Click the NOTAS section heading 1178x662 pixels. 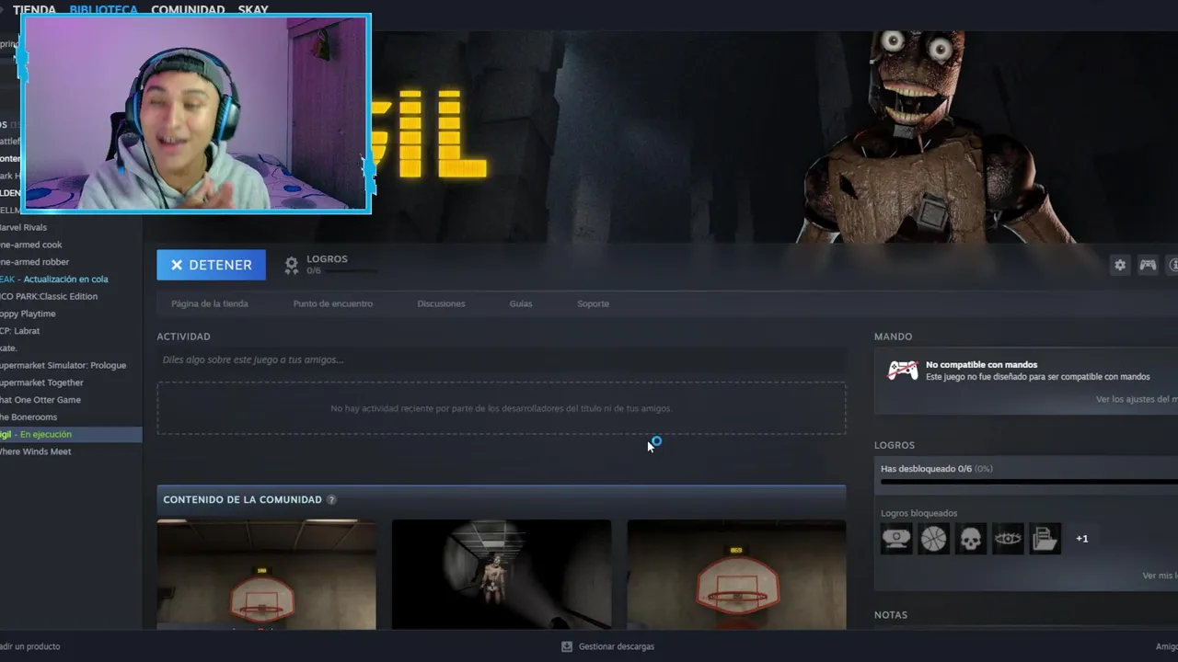tap(891, 615)
